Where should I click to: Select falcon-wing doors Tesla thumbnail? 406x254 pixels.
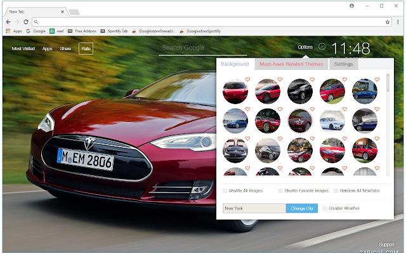pyautogui.click(x=235, y=150)
